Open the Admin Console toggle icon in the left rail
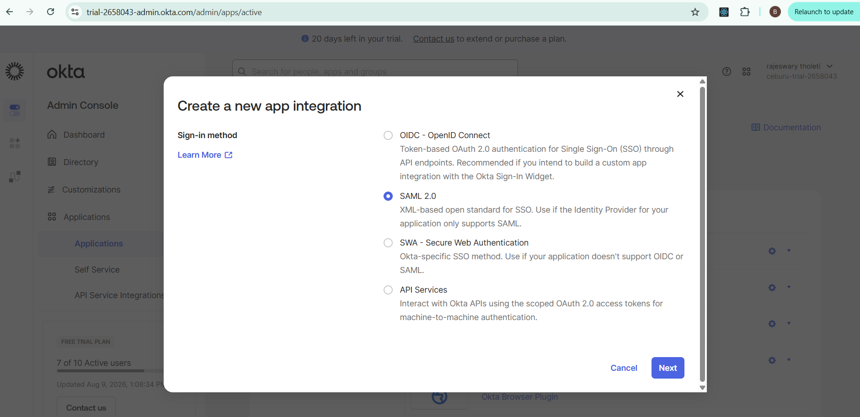 [15, 110]
